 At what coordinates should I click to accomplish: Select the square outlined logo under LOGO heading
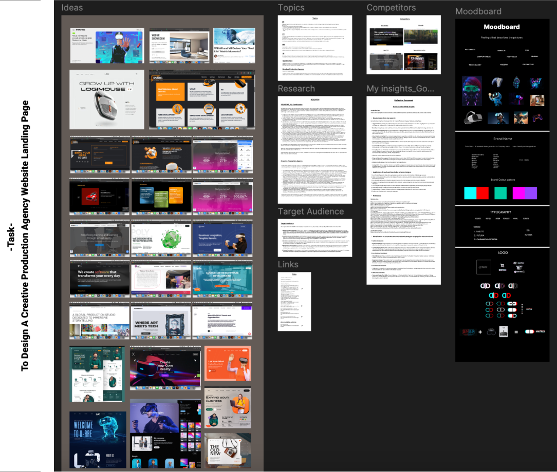coord(484,266)
